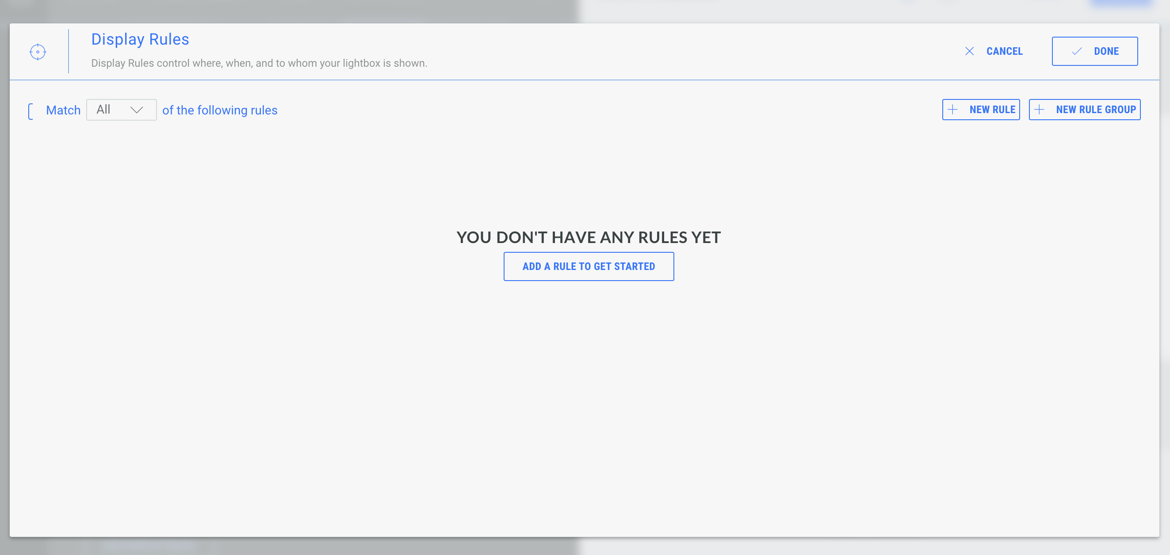The width and height of the screenshot is (1170, 555).
Task: Click 'of the following rules' text
Action: 220,110
